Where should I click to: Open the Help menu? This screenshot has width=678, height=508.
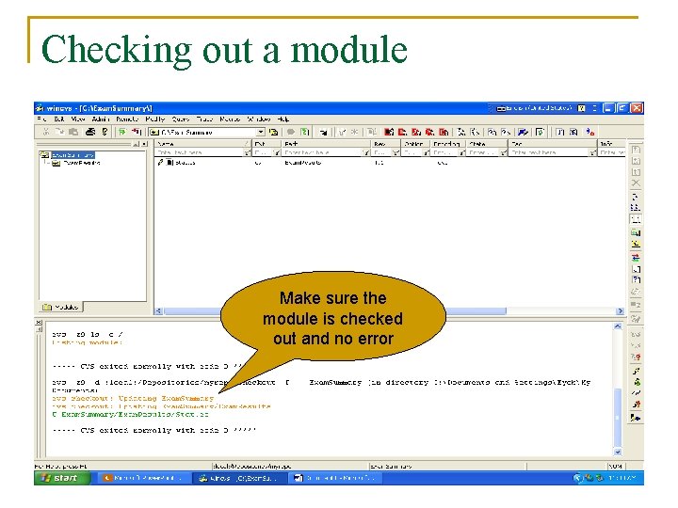tap(283, 119)
